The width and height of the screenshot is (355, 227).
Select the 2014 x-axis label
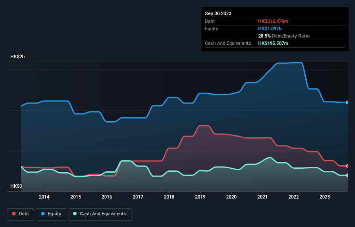pyautogui.click(x=44, y=197)
